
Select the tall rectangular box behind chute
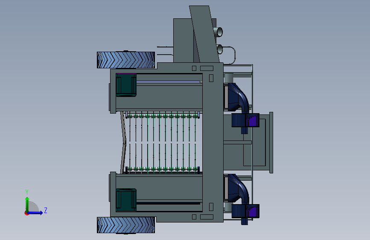pyautogui.click(x=184, y=41)
